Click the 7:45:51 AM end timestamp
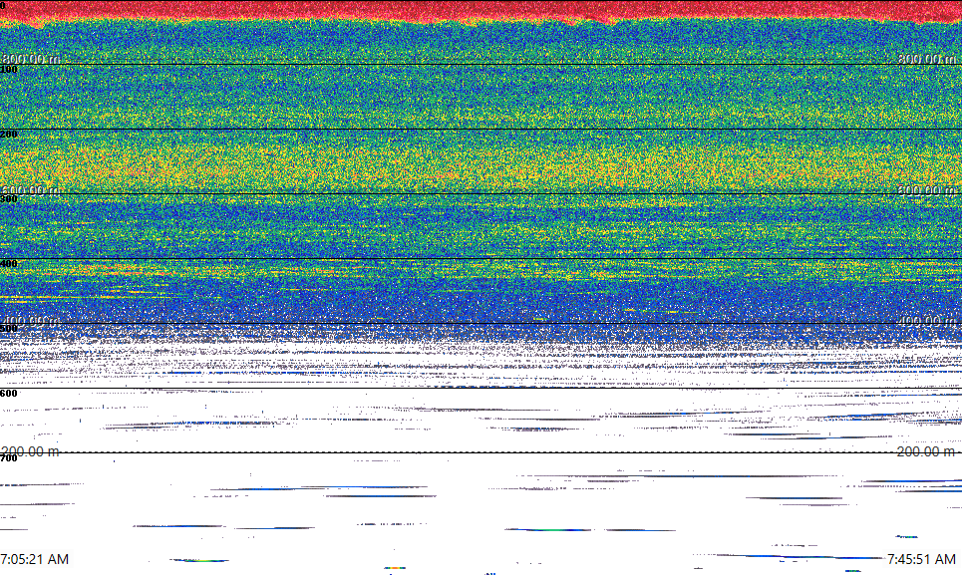The height and width of the screenshot is (576, 962). tap(921, 559)
